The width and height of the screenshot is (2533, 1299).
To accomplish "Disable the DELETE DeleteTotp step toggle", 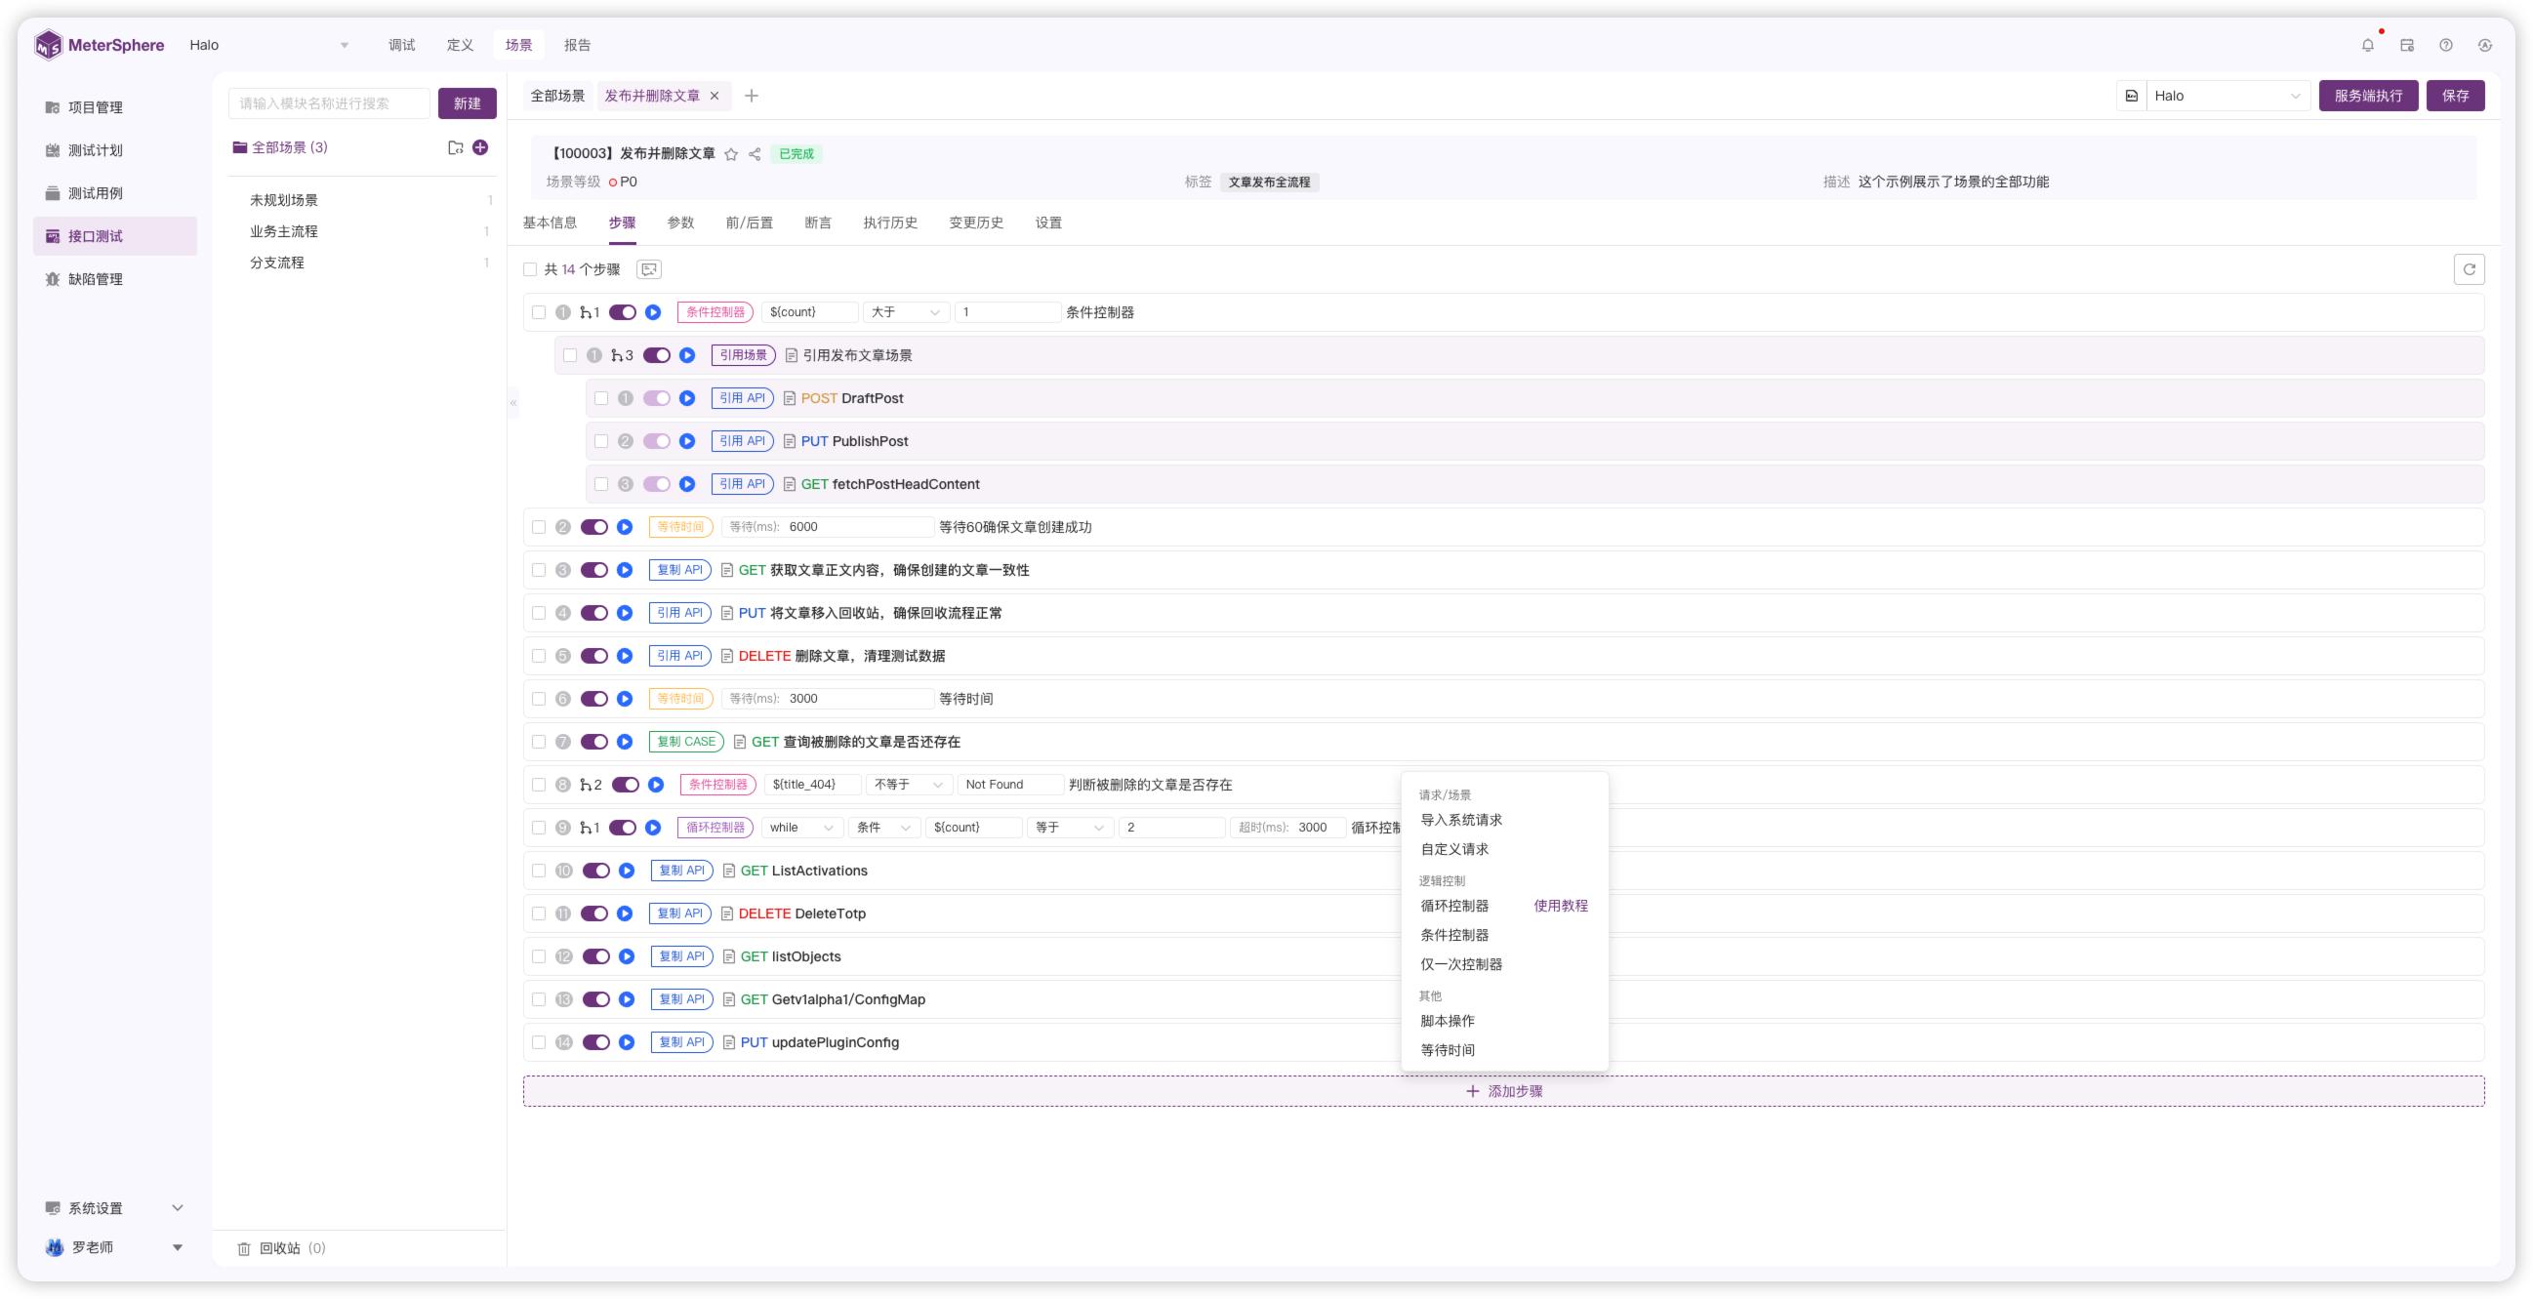I will (x=593, y=913).
